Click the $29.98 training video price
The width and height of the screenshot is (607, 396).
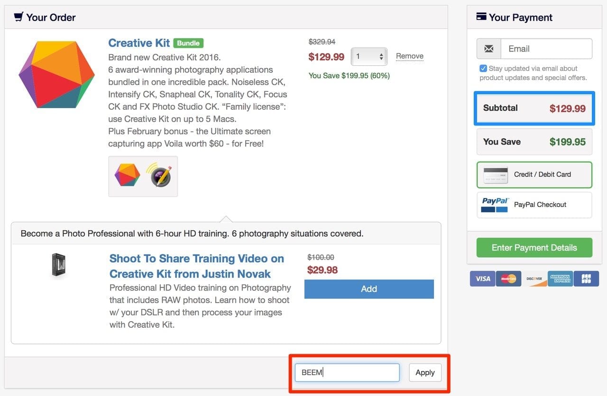click(322, 270)
